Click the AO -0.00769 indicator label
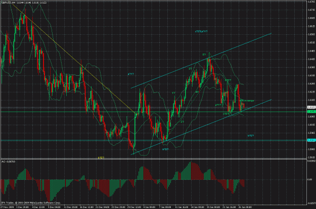 (x=8, y=162)
